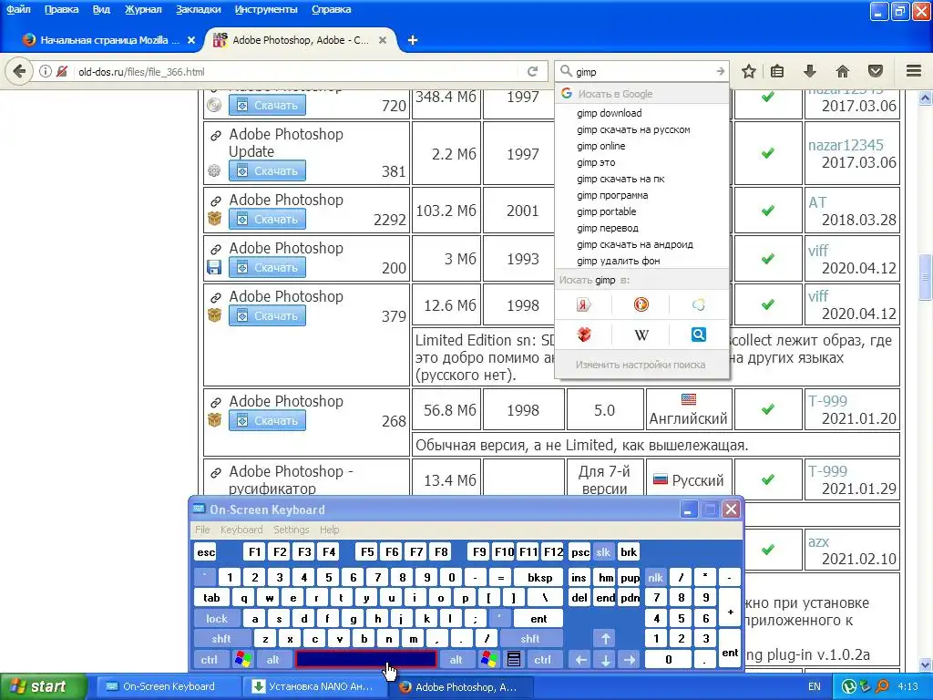Open Изменить настройки поиска link
This screenshot has width=933, height=700.
[641, 365]
